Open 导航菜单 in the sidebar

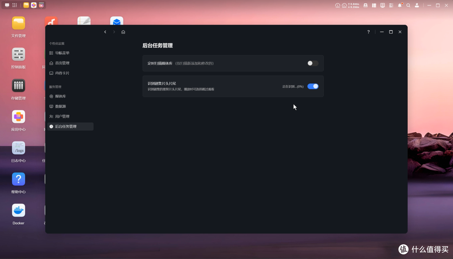coord(70,53)
